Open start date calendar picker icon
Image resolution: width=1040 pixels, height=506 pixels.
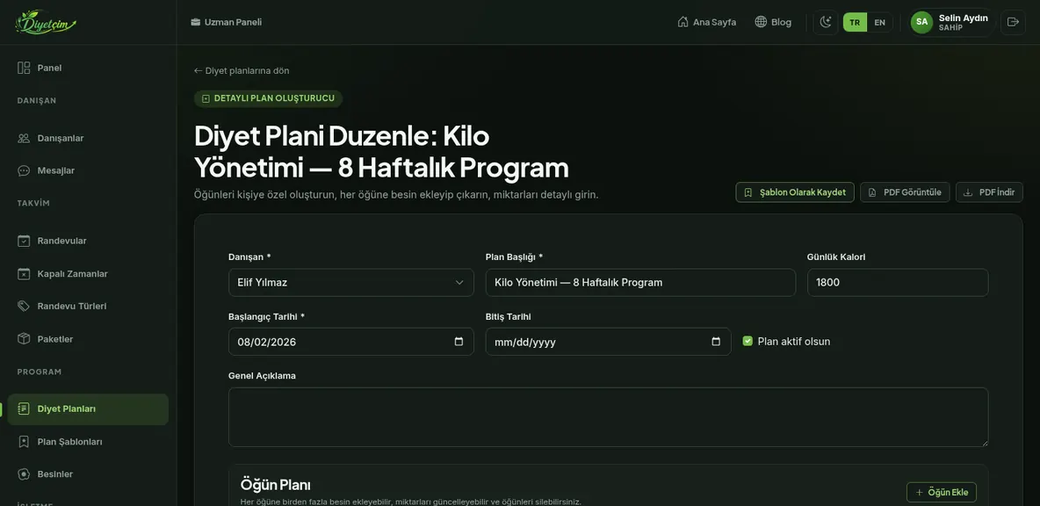tap(459, 342)
